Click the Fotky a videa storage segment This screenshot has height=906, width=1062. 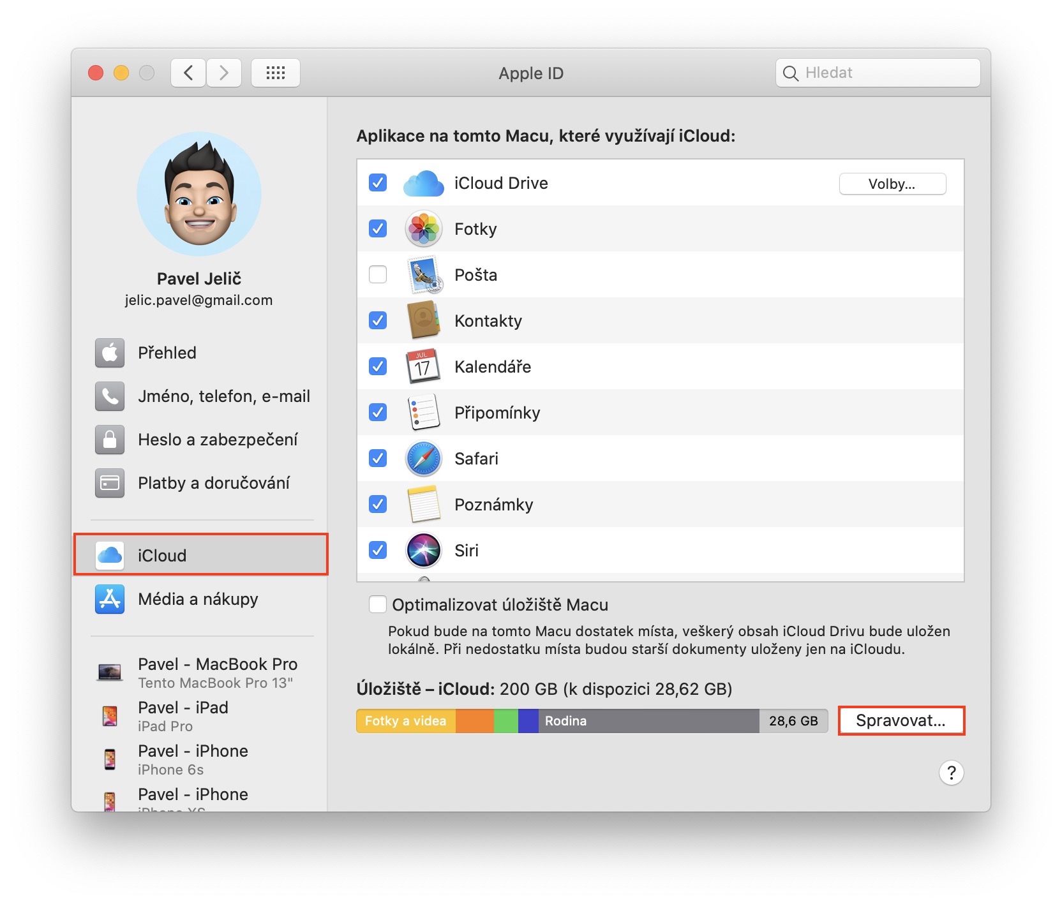pos(406,721)
